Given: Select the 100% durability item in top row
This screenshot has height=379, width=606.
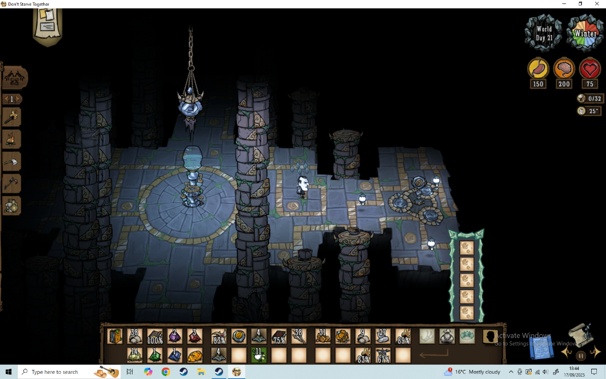Looking at the screenshot, I should coord(155,336).
